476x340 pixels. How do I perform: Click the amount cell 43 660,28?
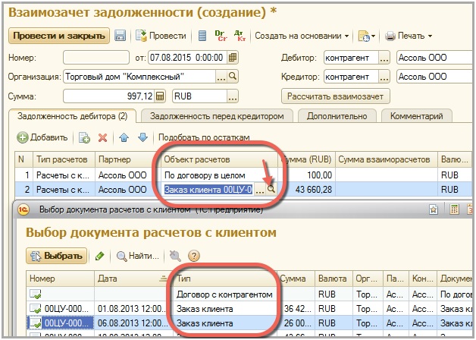click(306, 190)
